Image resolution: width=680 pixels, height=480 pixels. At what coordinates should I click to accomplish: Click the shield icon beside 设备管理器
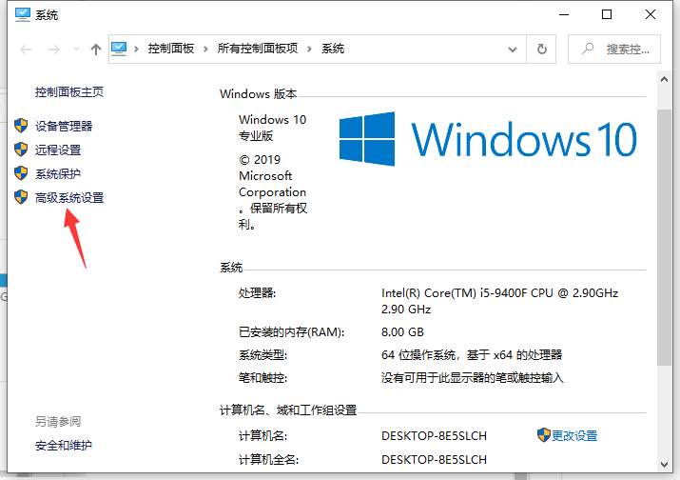click(21, 126)
